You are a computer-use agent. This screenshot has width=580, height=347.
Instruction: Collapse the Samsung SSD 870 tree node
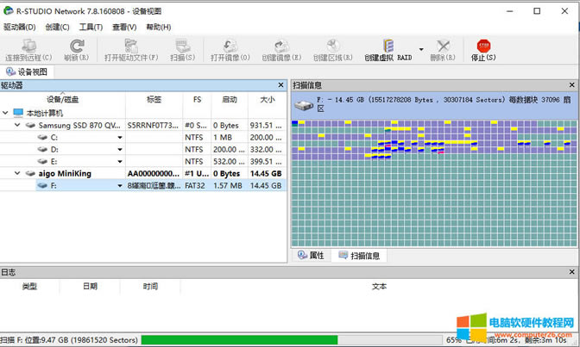click(19, 125)
